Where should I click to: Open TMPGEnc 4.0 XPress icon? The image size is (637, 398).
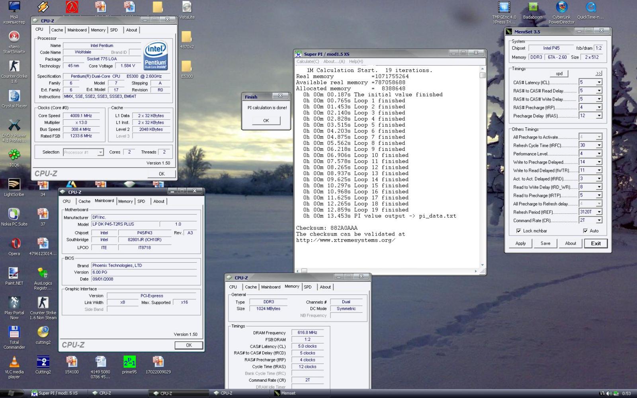point(504,13)
